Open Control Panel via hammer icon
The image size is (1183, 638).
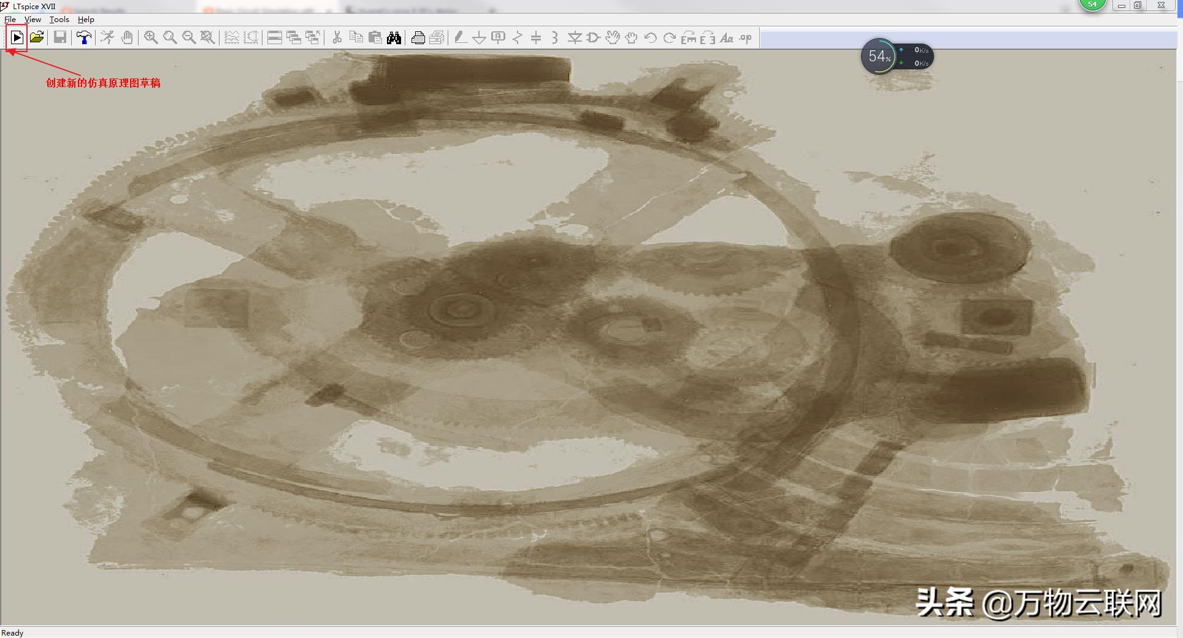pos(84,38)
